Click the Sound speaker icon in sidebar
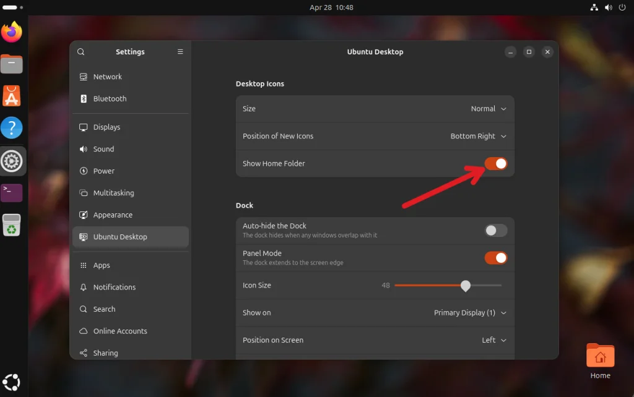This screenshot has height=397, width=634. (84, 149)
